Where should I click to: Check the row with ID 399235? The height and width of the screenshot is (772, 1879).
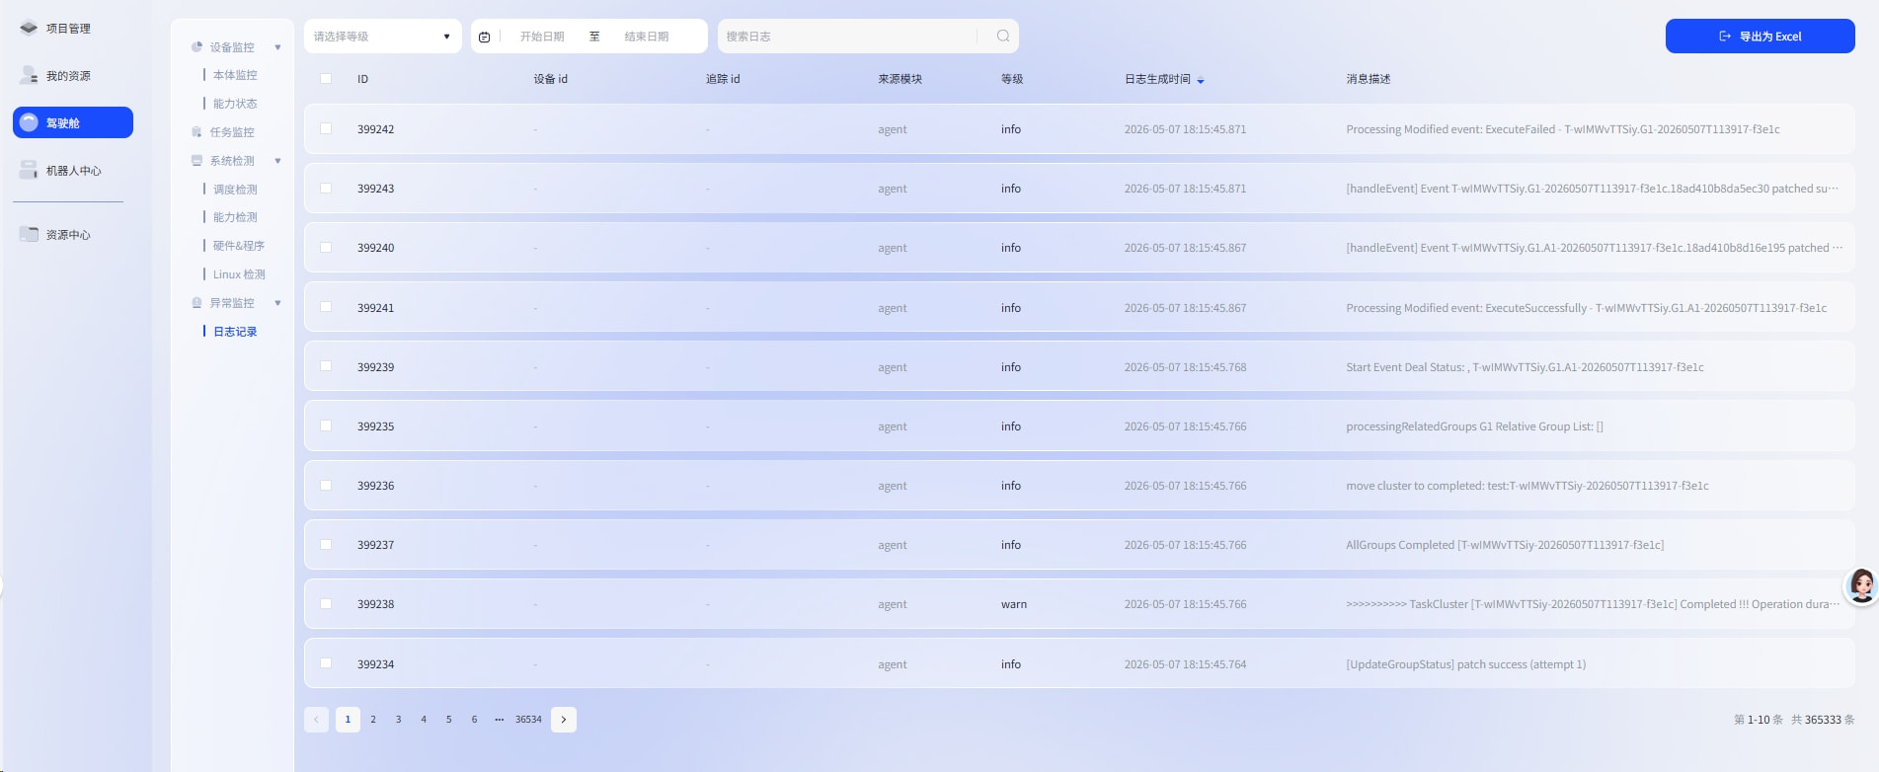tap(326, 425)
